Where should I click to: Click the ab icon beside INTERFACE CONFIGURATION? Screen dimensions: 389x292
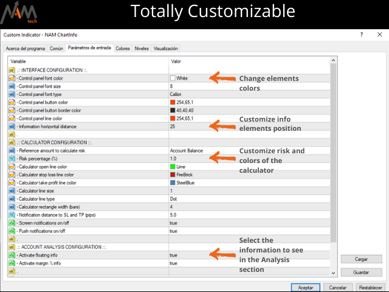click(x=12, y=70)
